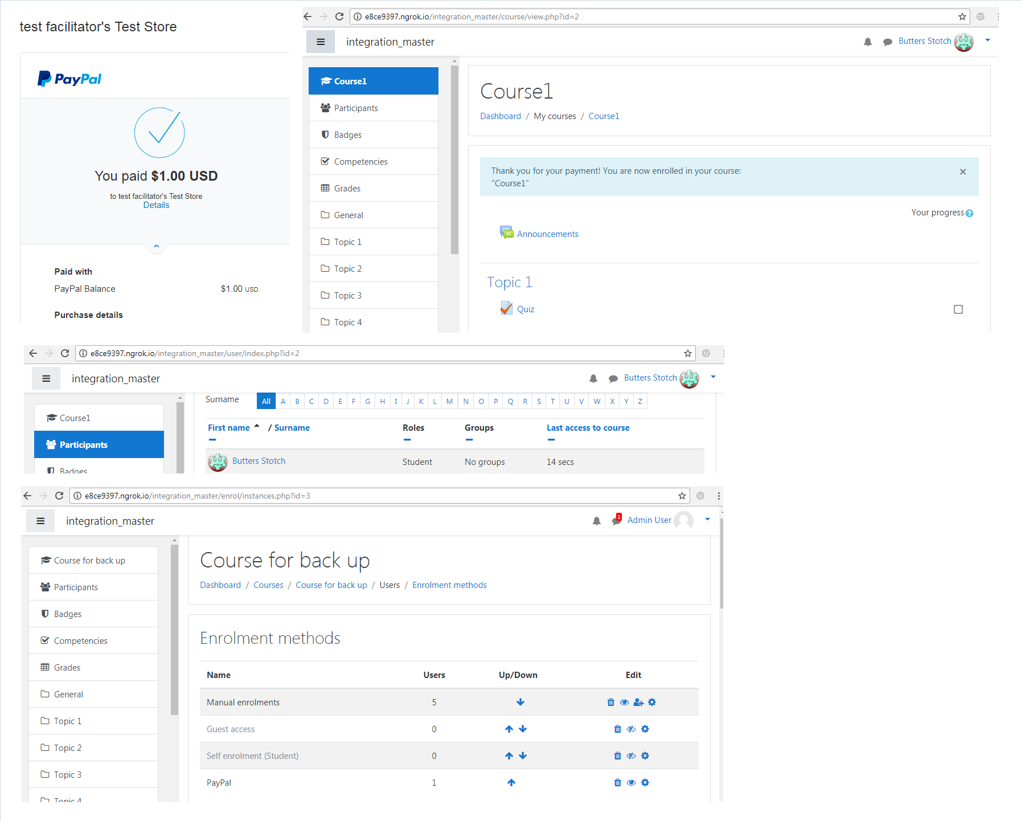Viewport: 1021px width, 821px height.
Task: Move Manual enrolments down
Action: pos(520,702)
